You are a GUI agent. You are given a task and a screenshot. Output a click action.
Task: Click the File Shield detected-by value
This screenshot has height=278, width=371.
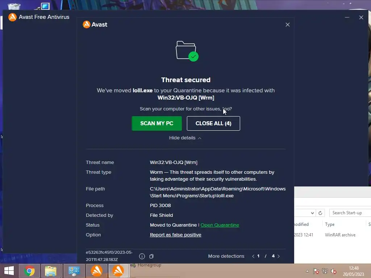point(161,215)
